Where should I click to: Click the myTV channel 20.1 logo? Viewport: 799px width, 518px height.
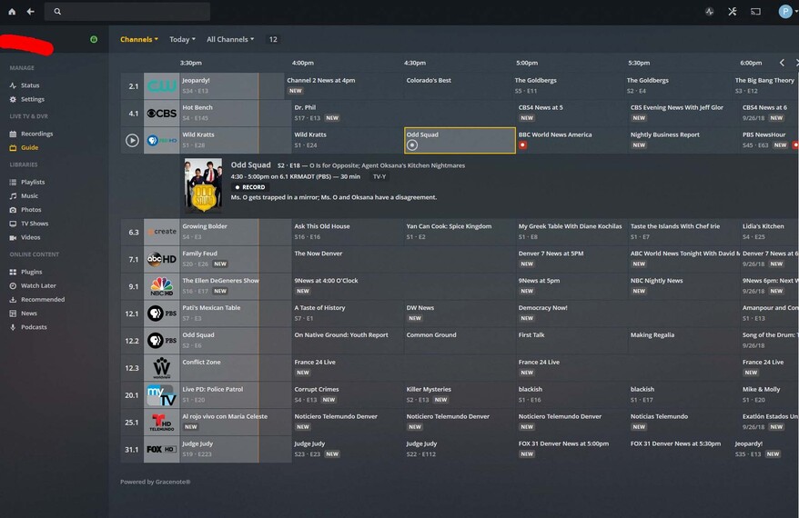162,394
